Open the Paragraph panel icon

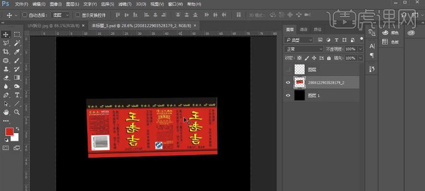[x=372, y=55]
